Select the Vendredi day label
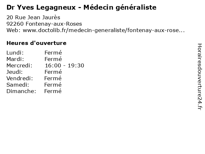The image size is (205, 154). [x=20, y=78]
